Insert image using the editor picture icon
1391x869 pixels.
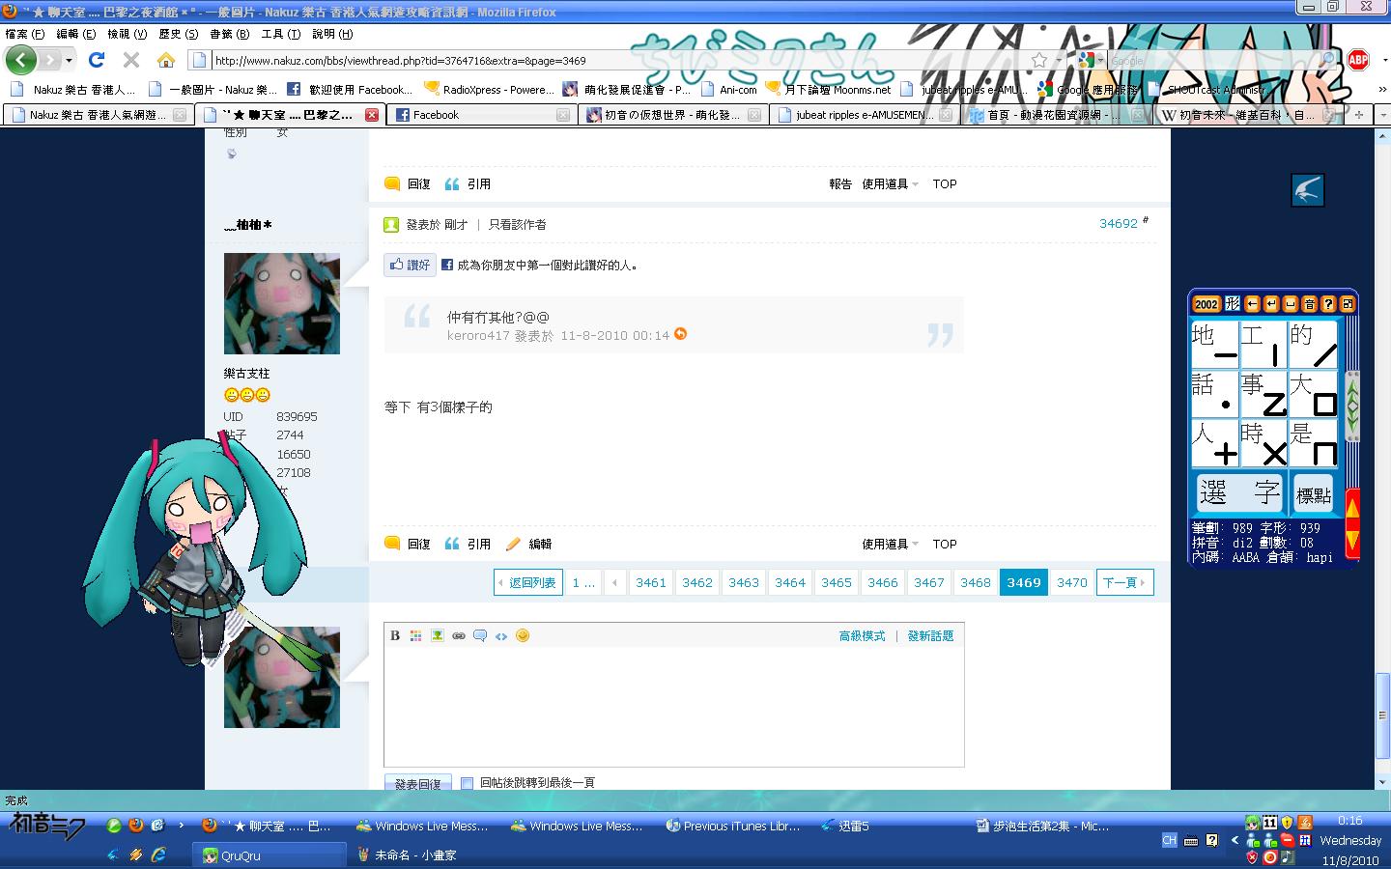438,635
